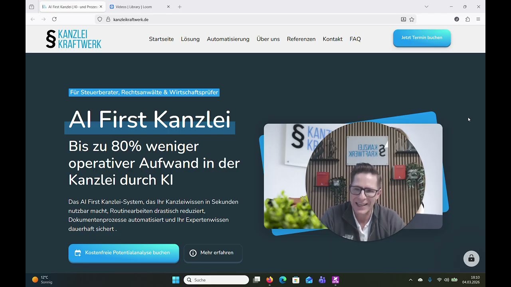The width and height of the screenshot is (511, 287).
Task: Show hidden system tray icons
Action: [x=410, y=280]
